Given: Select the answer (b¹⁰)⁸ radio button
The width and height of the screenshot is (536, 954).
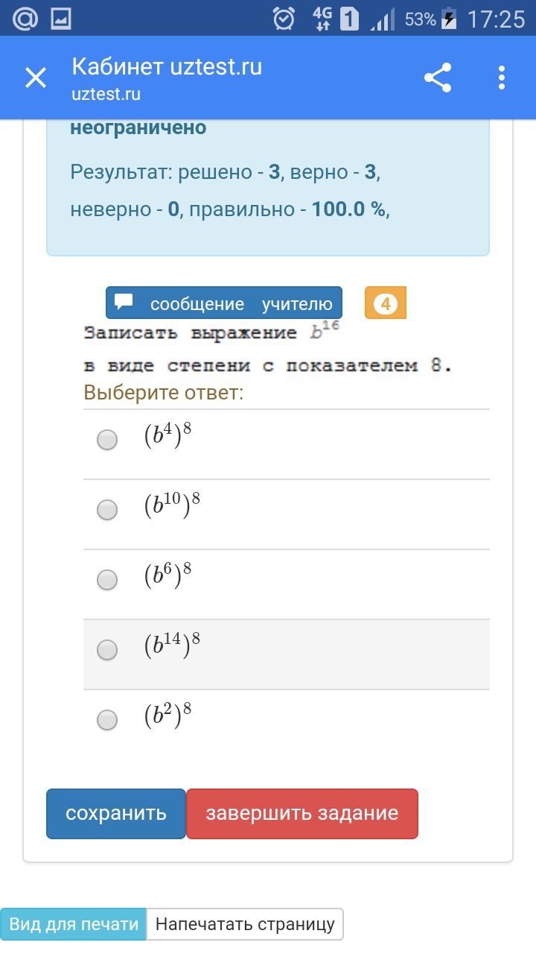Looking at the screenshot, I should 108,510.
